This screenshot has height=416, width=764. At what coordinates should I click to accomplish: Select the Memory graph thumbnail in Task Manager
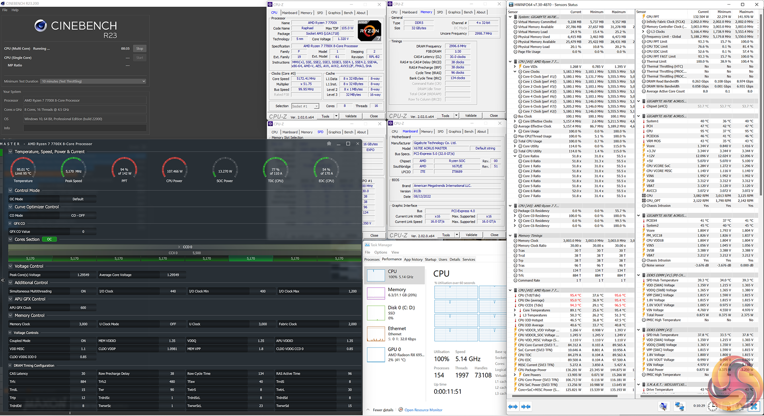376,293
